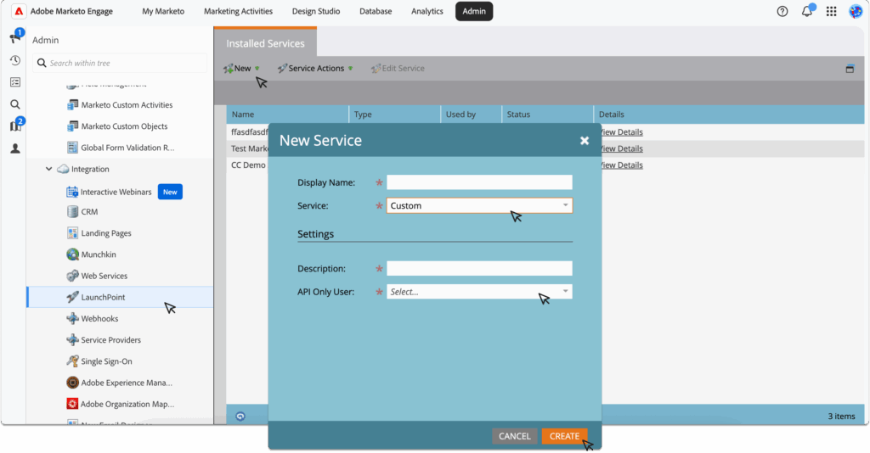Click the refresh icon in grid footer

(240, 416)
